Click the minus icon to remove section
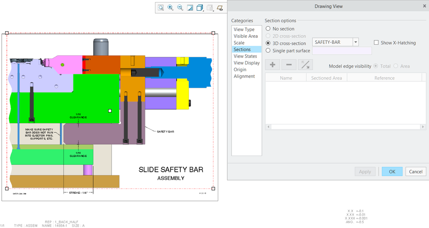This screenshot has height=228, width=429. (289, 65)
